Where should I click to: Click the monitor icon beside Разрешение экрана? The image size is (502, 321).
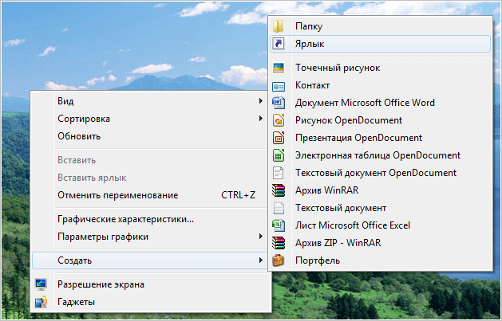point(41,284)
